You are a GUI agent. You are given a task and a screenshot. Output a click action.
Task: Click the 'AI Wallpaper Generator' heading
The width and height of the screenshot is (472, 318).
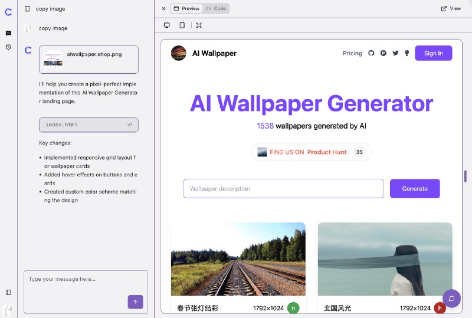point(312,103)
